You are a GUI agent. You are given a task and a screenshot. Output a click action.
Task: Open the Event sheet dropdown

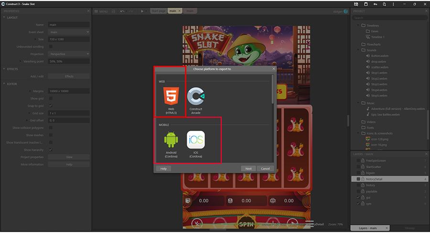(x=68, y=32)
